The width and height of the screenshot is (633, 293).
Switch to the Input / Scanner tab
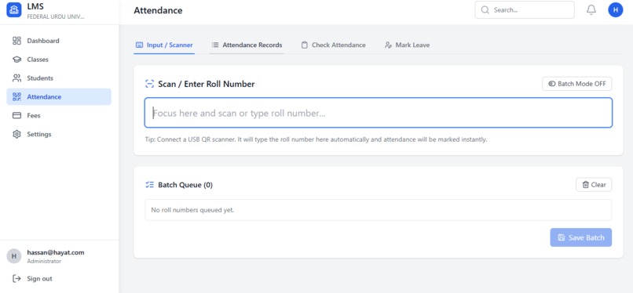tap(164, 45)
